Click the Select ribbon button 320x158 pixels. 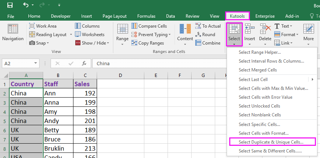click(234, 35)
